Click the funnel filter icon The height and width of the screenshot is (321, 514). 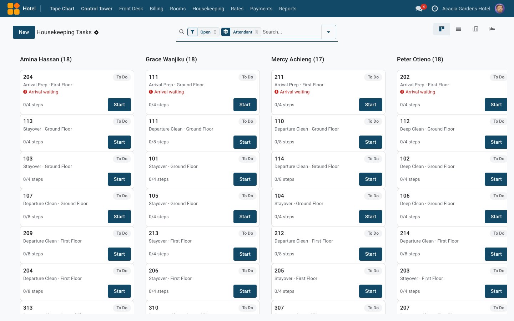click(192, 32)
